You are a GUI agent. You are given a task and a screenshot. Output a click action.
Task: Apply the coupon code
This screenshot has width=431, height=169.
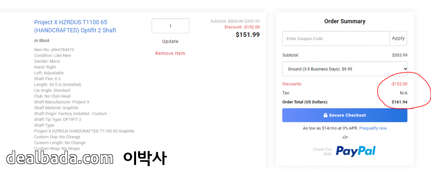pyautogui.click(x=398, y=38)
